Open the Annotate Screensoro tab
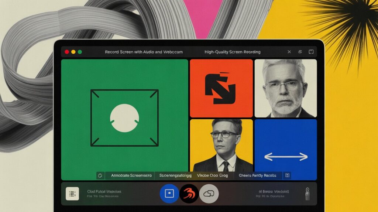 click(x=130, y=175)
